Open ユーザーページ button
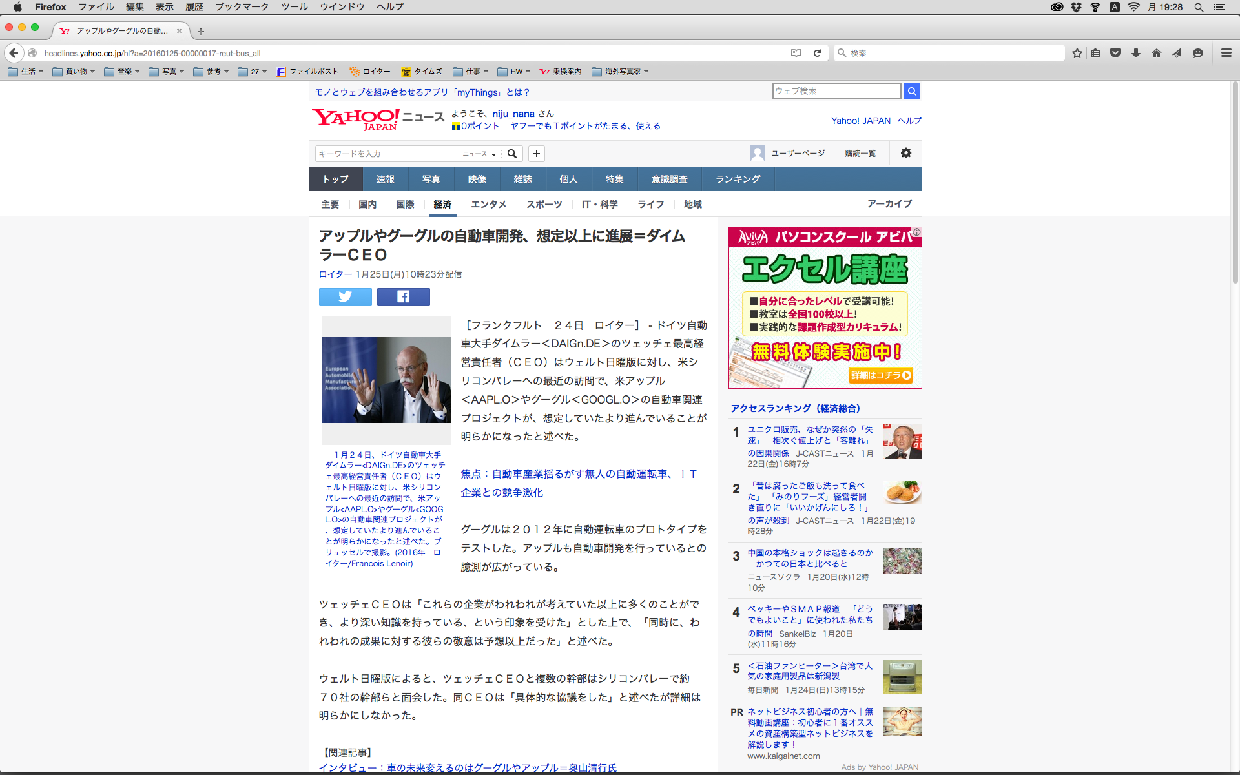This screenshot has width=1240, height=775. point(788,153)
